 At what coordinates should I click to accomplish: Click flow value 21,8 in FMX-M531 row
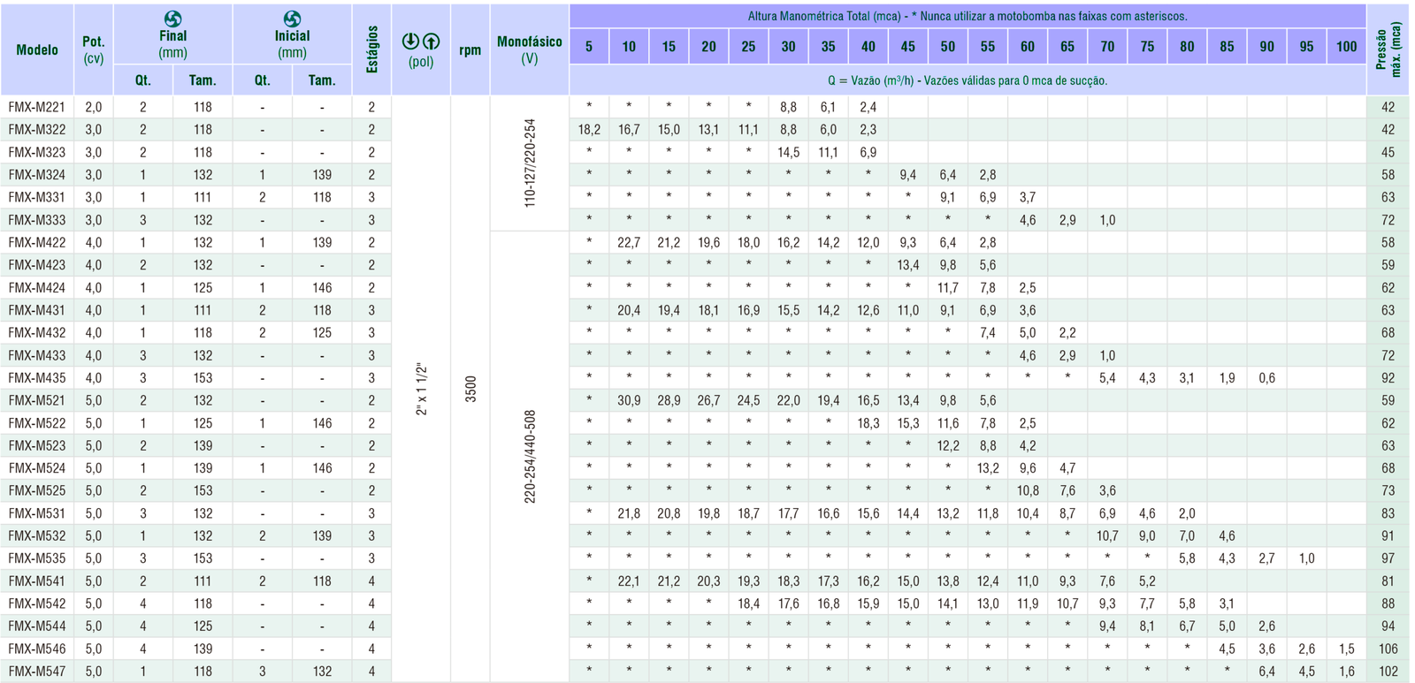pos(629,513)
